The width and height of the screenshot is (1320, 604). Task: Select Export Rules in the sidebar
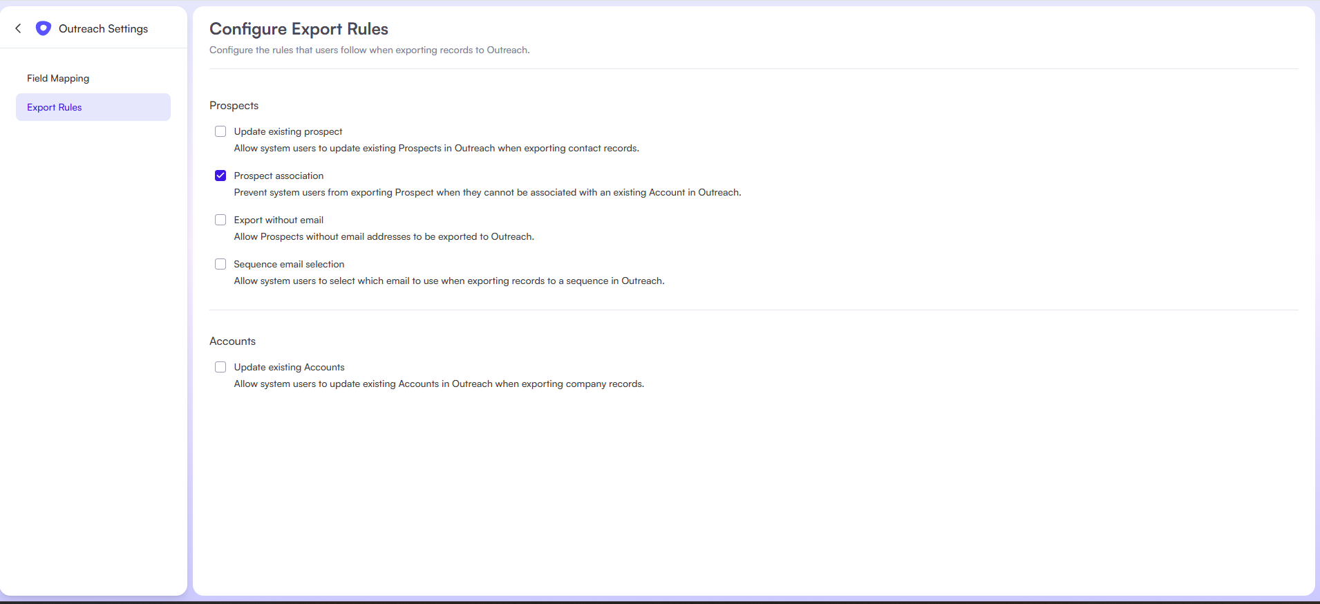55,107
